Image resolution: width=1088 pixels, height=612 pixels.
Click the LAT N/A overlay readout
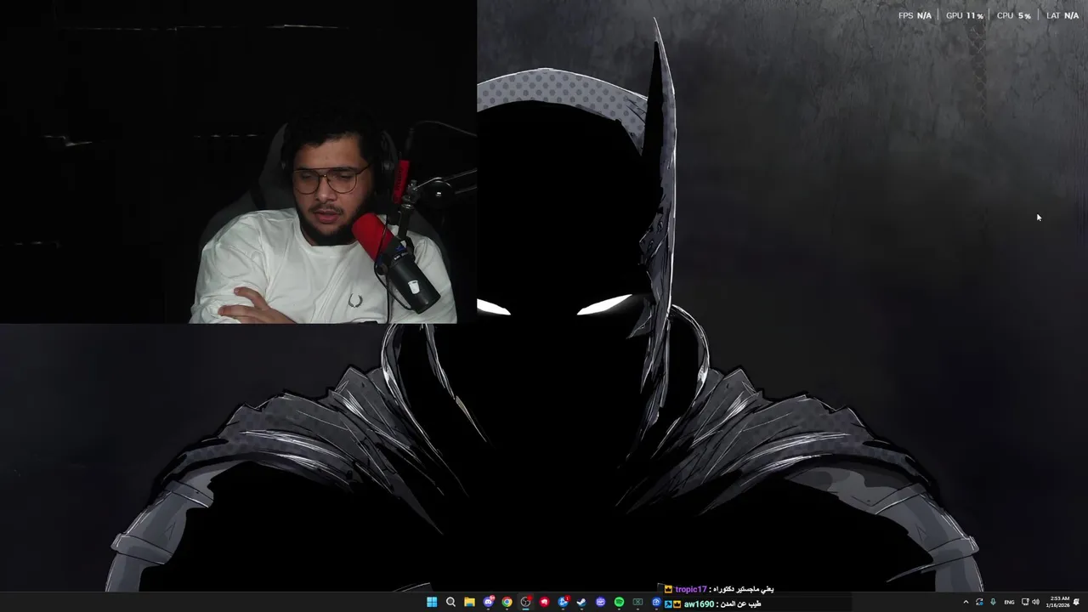pyautogui.click(x=1062, y=15)
